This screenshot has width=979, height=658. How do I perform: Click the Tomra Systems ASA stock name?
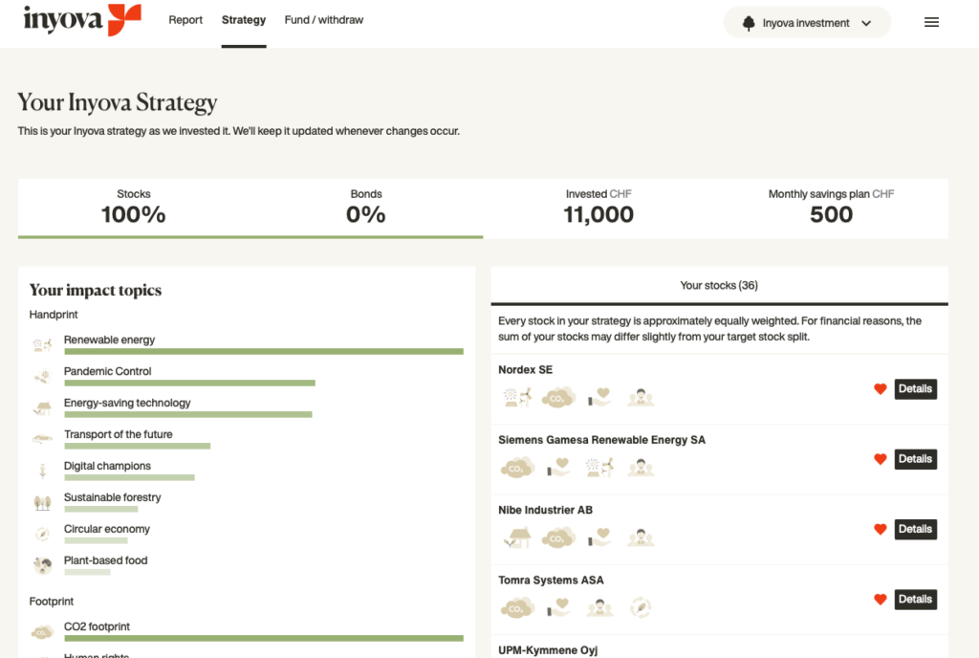coord(551,580)
